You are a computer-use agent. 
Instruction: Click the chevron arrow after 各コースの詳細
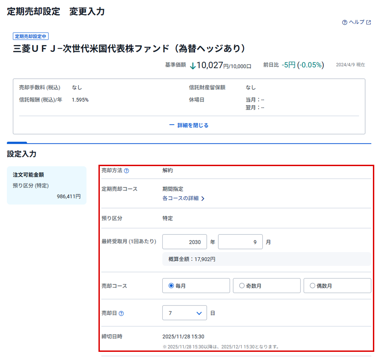click(x=203, y=199)
